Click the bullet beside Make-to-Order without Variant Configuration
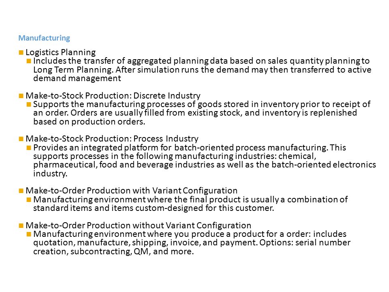Screen dimensions: 389x292 21,225
